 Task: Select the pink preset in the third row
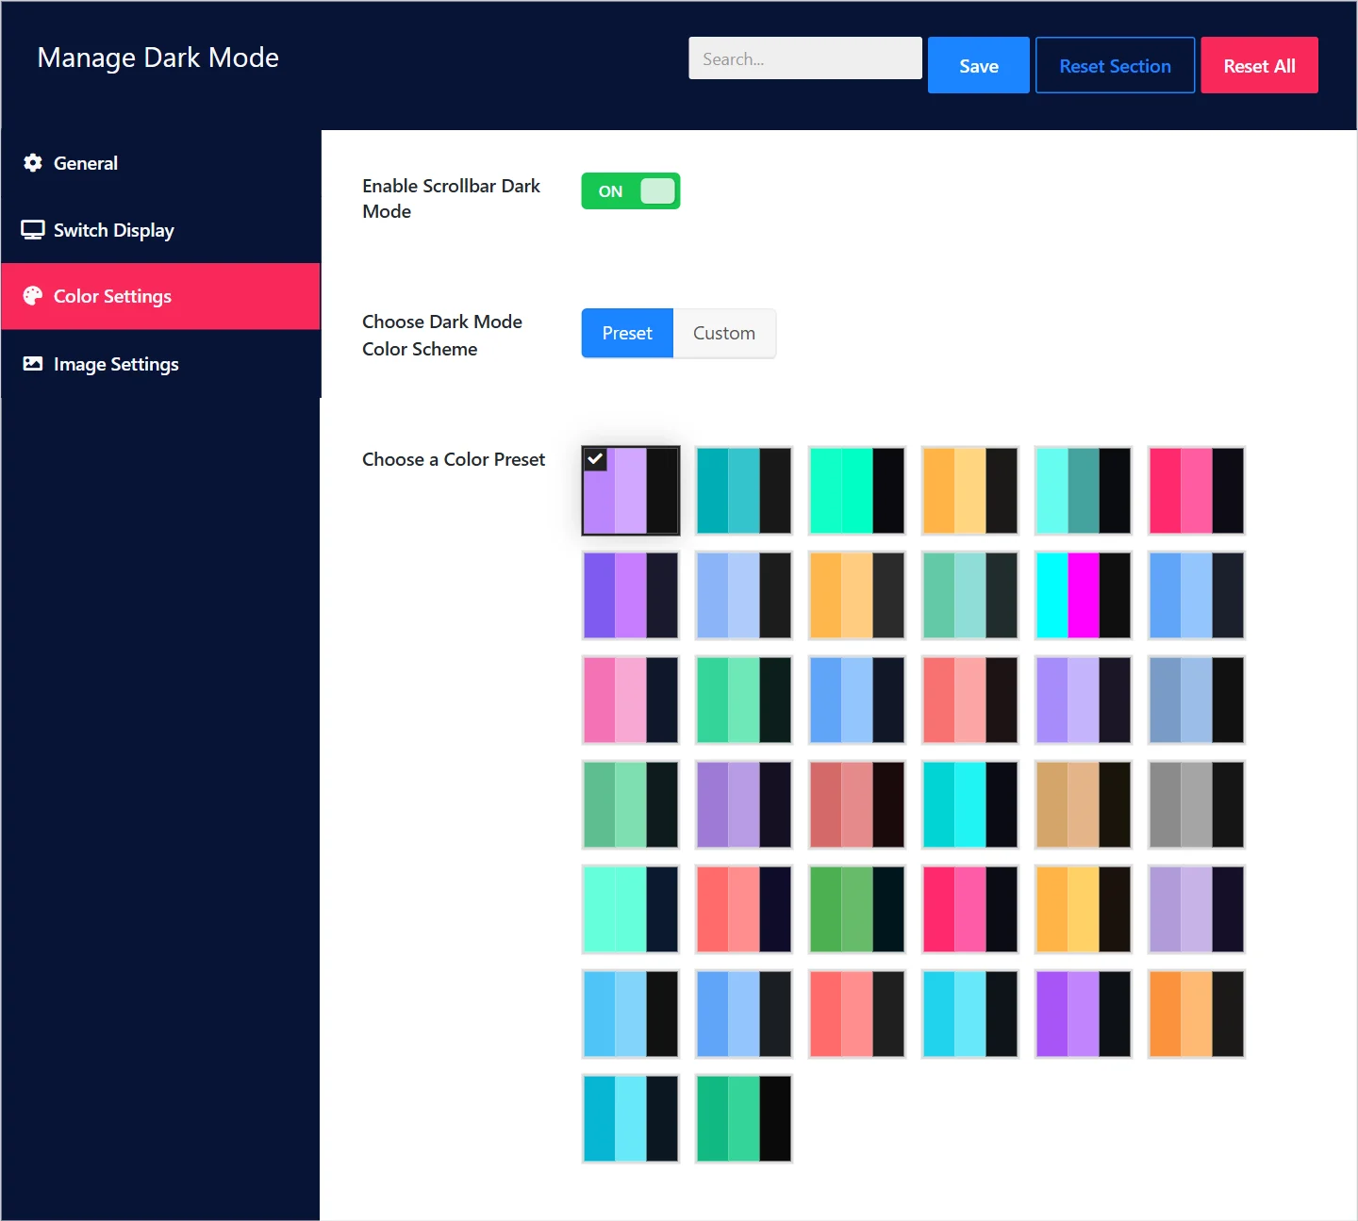coord(631,700)
